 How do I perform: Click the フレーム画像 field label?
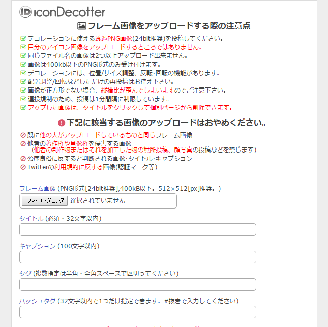[37, 188]
